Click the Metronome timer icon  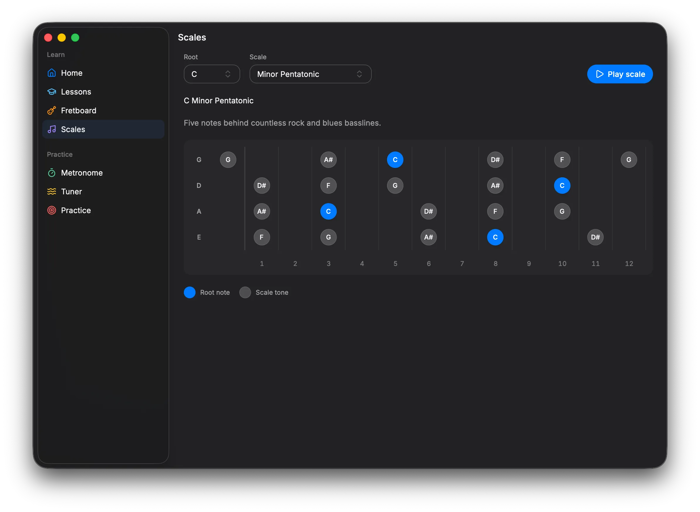coord(52,173)
